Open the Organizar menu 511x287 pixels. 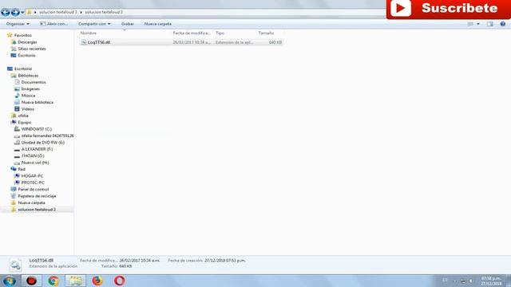(18, 24)
